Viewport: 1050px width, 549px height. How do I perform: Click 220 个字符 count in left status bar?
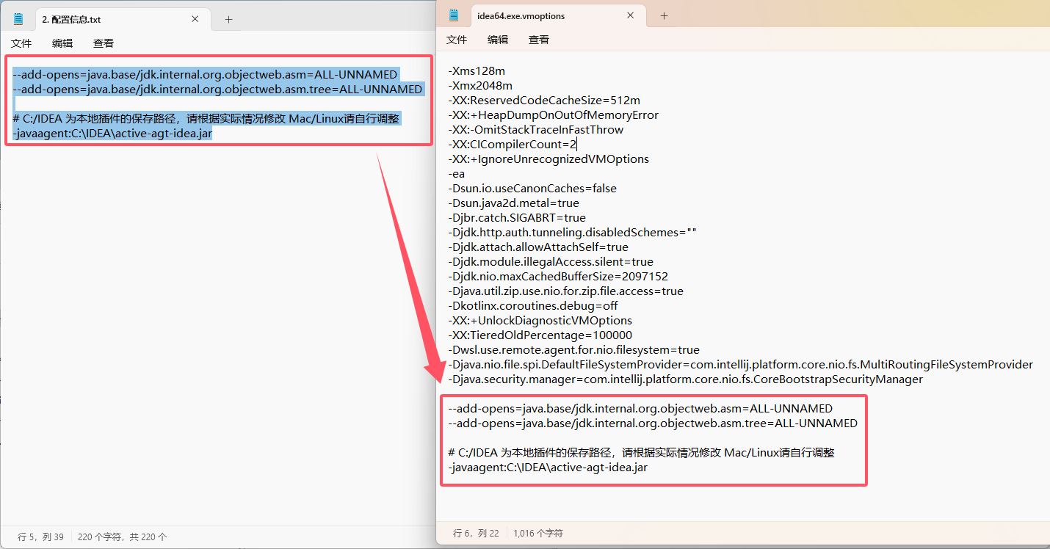122,537
